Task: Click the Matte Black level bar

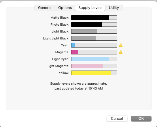Action: 94,18
